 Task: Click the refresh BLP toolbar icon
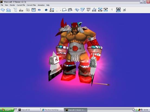tap(52, 10)
